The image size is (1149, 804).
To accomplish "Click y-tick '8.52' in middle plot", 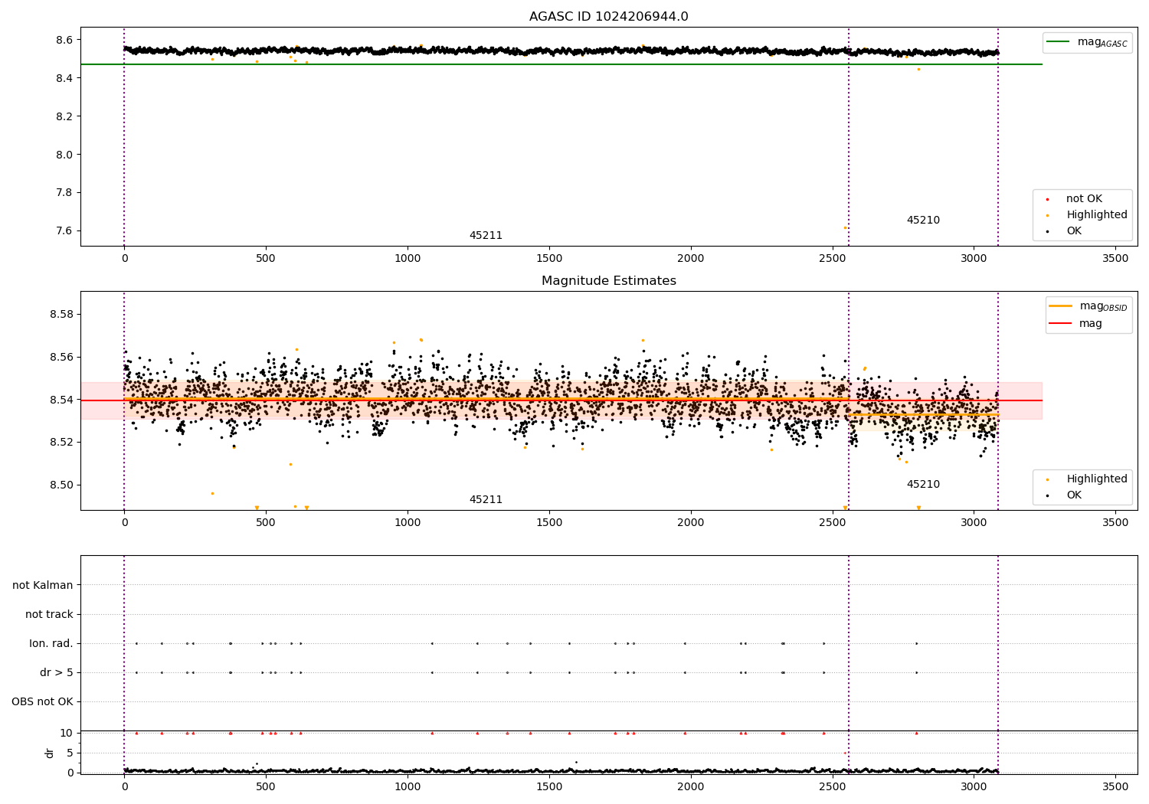I will 62,443.
